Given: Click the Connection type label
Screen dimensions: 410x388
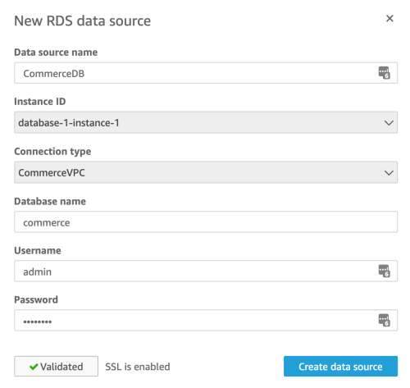Looking at the screenshot, I should click(52, 152).
